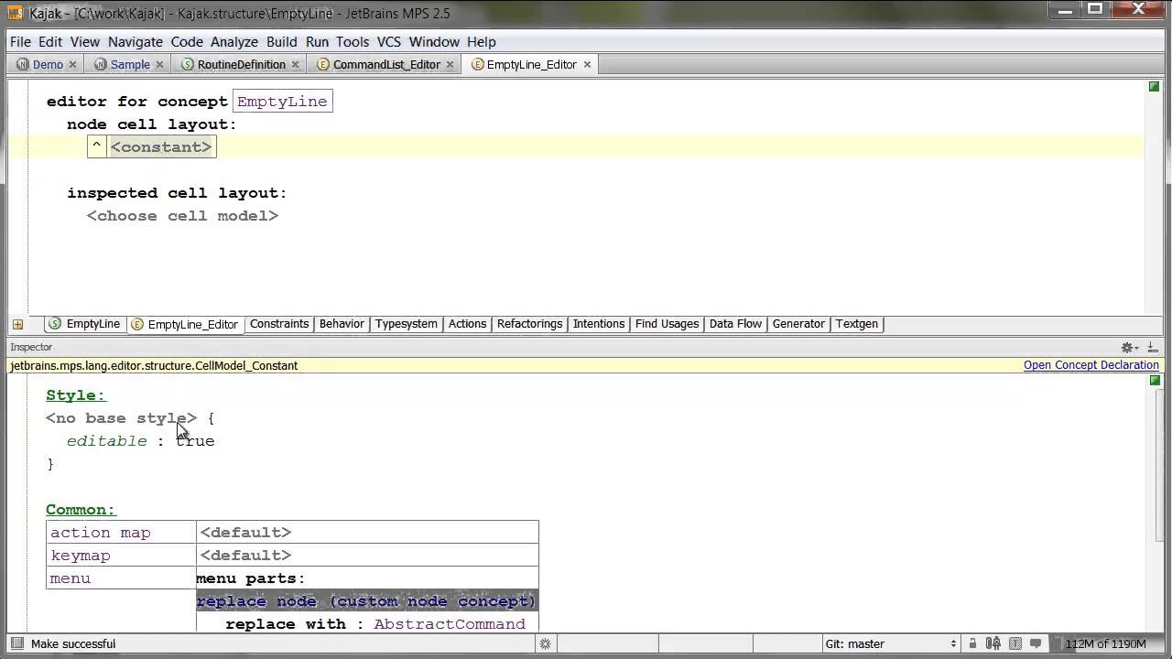The image size is (1172, 659).
Task: Click the green status indicator above the Inspector scrollbar
Action: [x=1155, y=380]
